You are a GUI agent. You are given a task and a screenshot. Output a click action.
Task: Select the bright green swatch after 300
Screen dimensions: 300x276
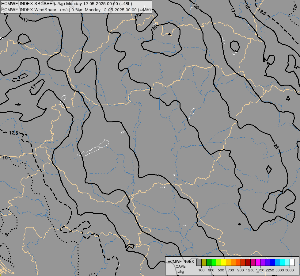(214, 262)
